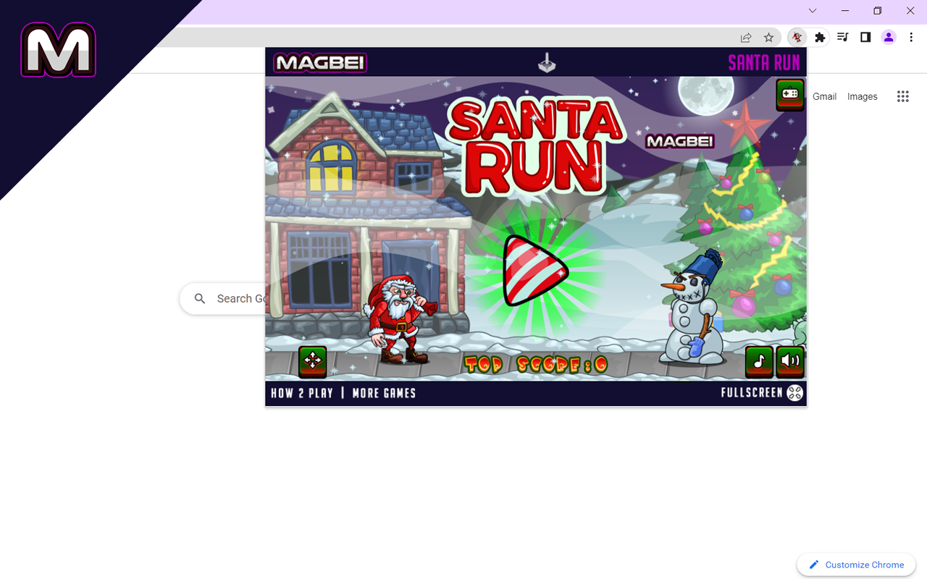Open the Chrome extensions puzzle icon

click(819, 37)
